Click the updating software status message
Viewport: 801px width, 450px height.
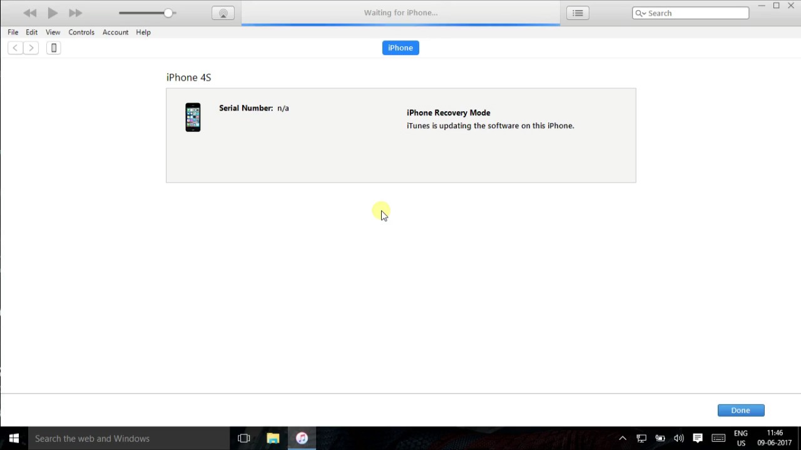coord(491,126)
